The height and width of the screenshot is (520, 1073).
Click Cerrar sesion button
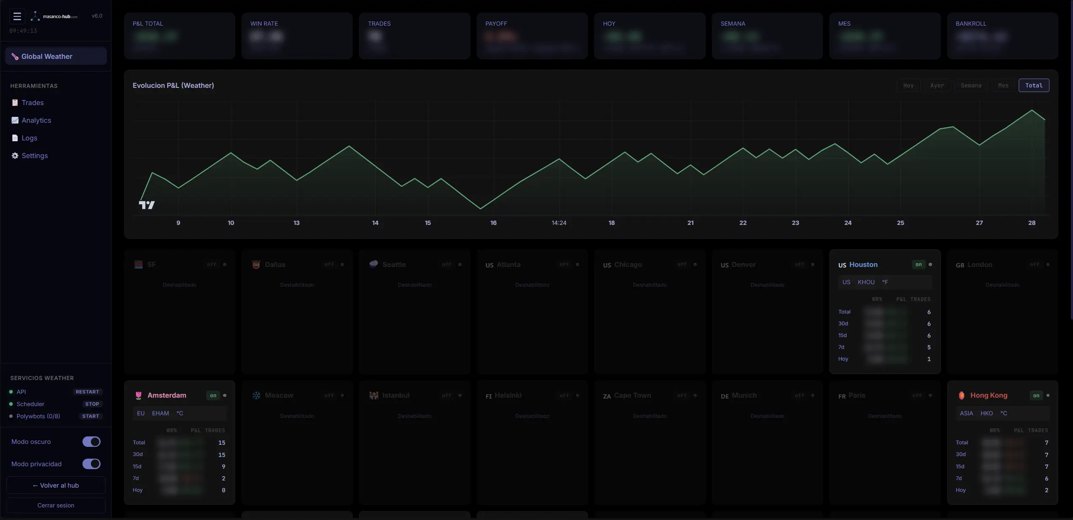click(x=56, y=505)
